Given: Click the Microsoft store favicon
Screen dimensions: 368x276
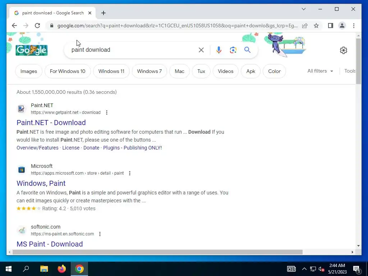Looking at the screenshot, I should click(x=21, y=170).
